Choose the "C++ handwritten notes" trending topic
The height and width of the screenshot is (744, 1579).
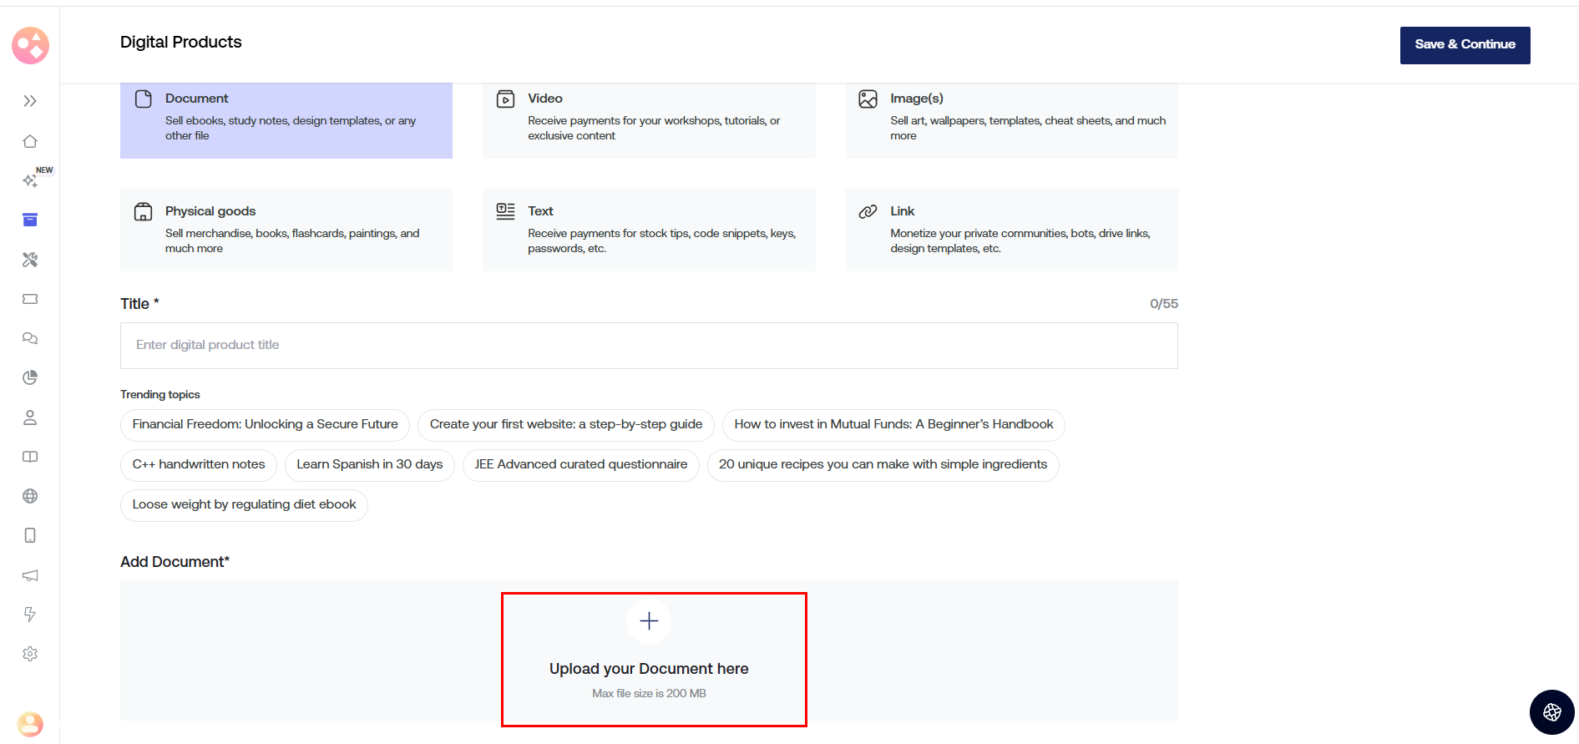pos(199,465)
